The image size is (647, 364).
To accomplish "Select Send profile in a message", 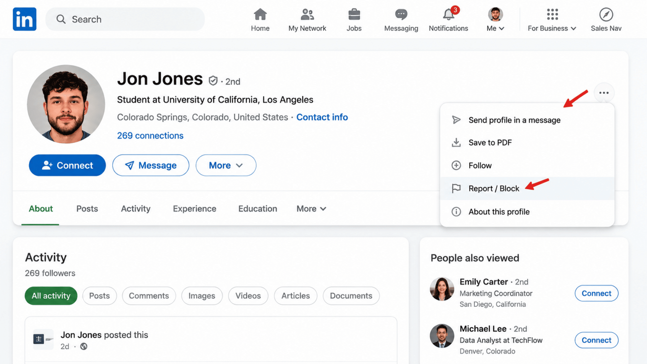I will pyautogui.click(x=527, y=120).
